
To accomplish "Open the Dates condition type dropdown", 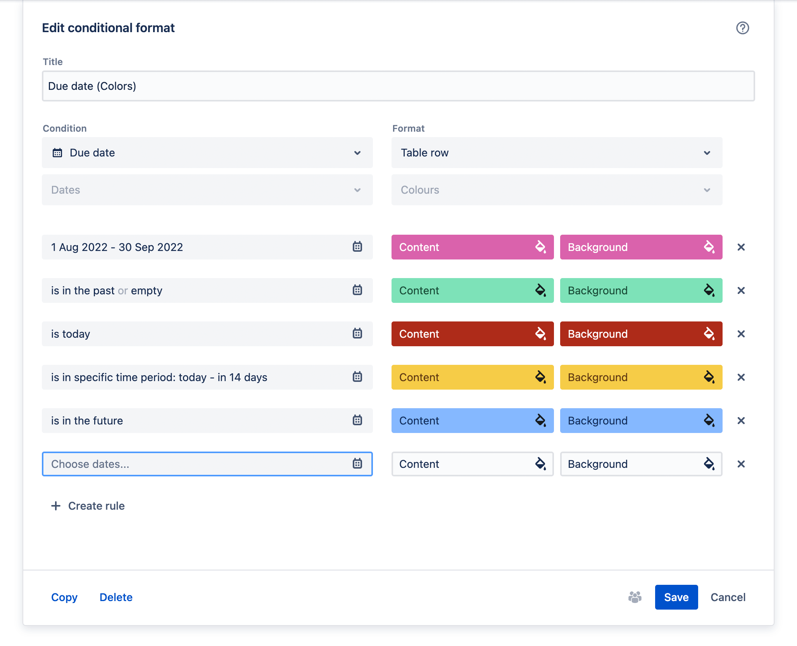I will (207, 190).
